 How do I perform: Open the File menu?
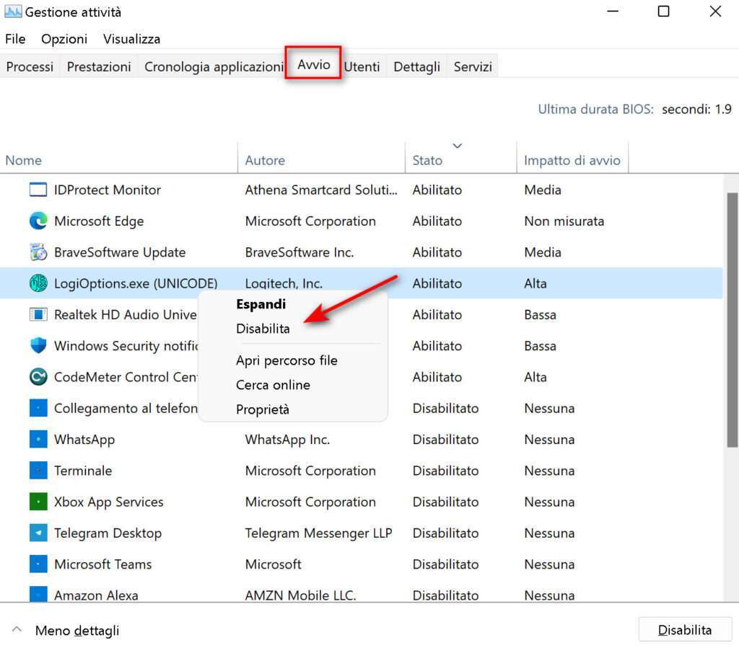[15, 39]
